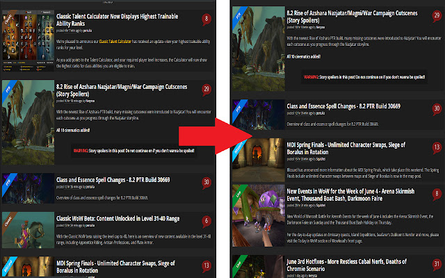The image size is (445, 278).
Task: Click author perculia under Classic Talent Calculator post
Action: pyautogui.click(x=88, y=31)
